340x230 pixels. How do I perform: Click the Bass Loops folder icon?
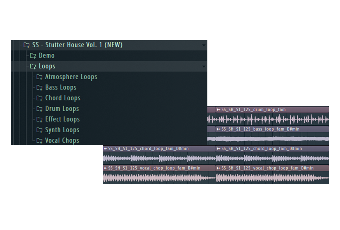pyautogui.click(x=39, y=88)
